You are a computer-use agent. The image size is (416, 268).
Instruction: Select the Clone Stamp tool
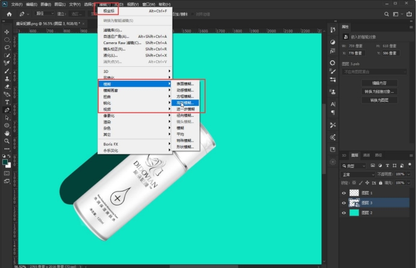point(7,79)
